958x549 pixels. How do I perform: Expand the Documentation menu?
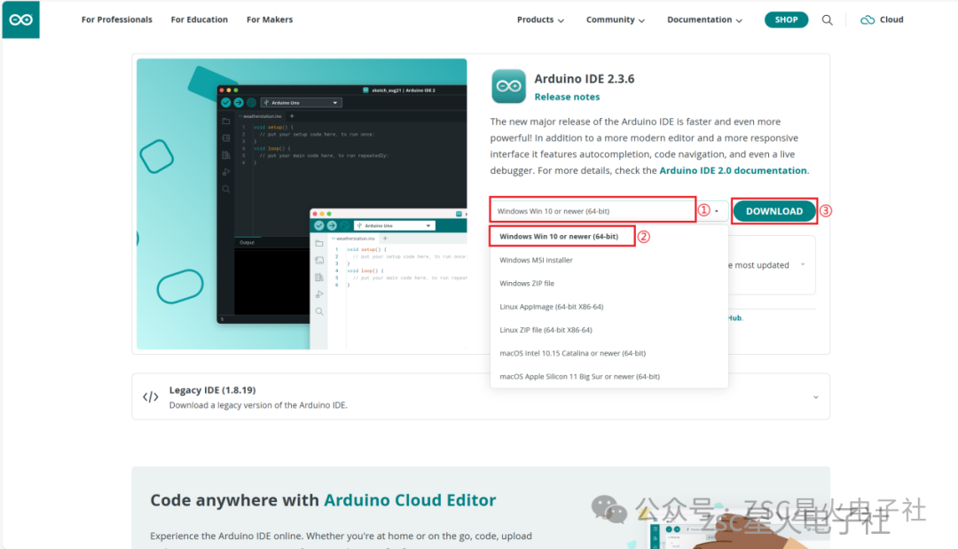(x=704, y=20)
